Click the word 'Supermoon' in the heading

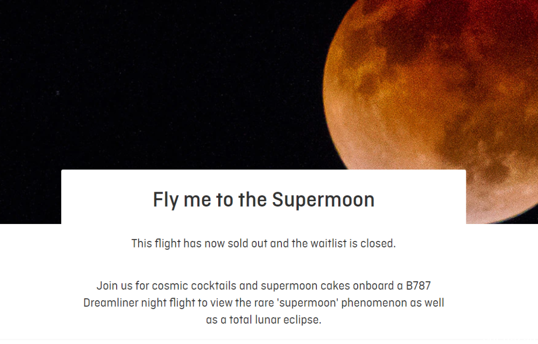click(323, 200)
